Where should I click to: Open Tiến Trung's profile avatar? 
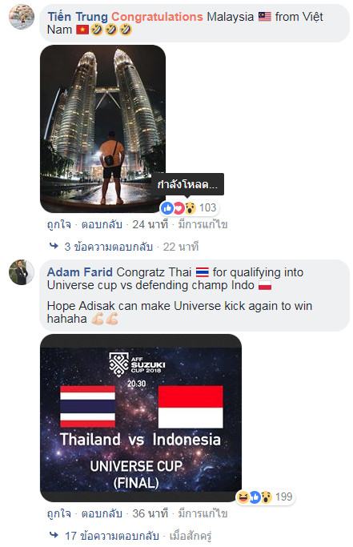point(22,16)
